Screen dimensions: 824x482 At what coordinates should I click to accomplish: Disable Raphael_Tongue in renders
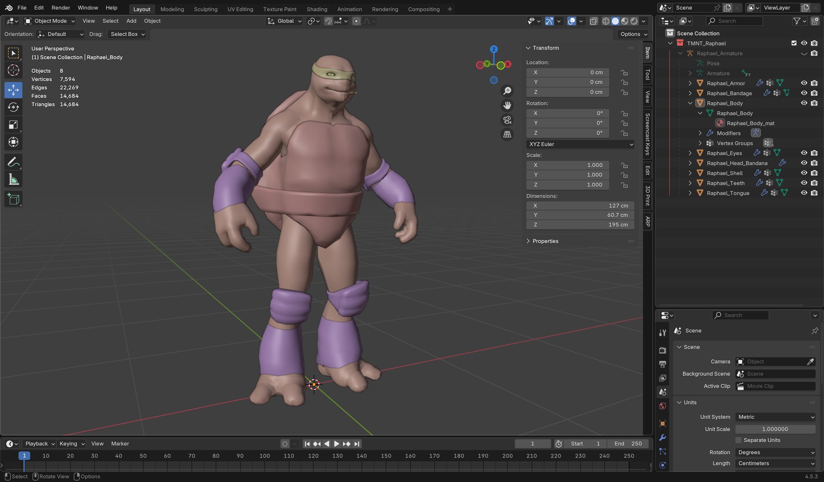[814, 193]
